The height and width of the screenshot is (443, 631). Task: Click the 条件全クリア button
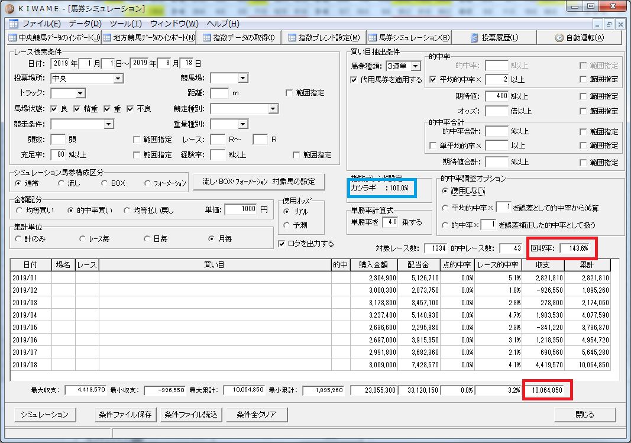coord(256,415)
